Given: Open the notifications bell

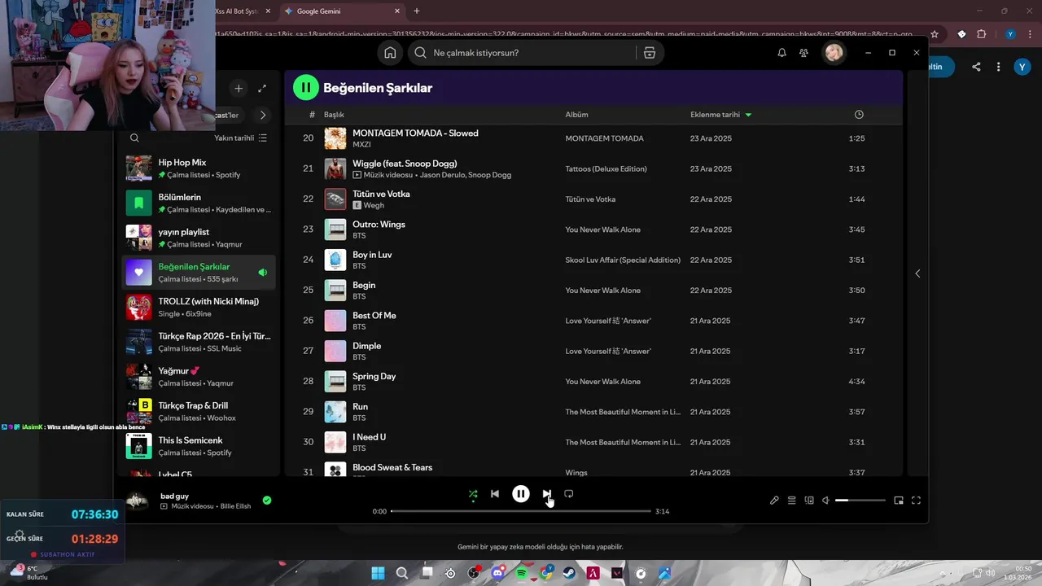Looking at the screenshot, I should [781, 53].
